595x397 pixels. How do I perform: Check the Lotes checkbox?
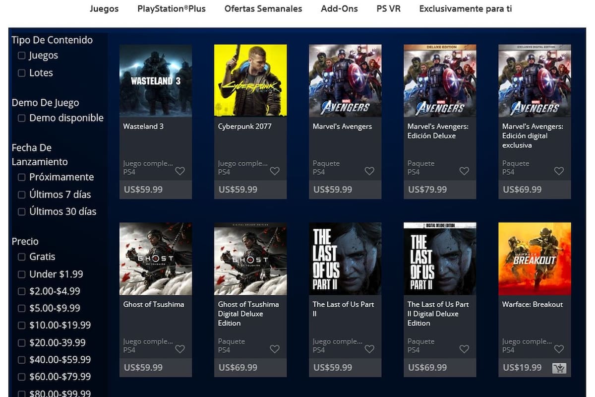tap(21, 72)
